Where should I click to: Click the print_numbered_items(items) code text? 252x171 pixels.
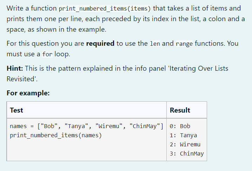tap(105, 8)
